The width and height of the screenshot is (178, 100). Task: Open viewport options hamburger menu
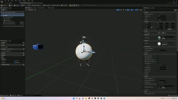[26, 10]
